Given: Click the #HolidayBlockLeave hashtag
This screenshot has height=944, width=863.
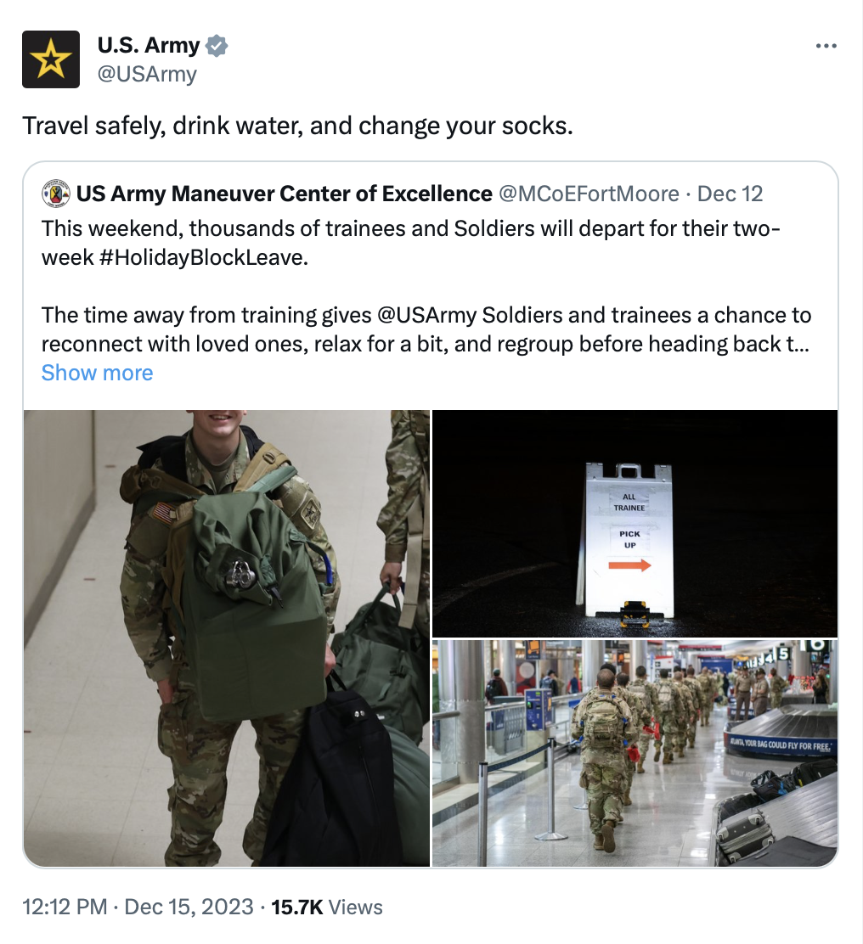Looking at the screenshot, I should click(x=203, y=258).
